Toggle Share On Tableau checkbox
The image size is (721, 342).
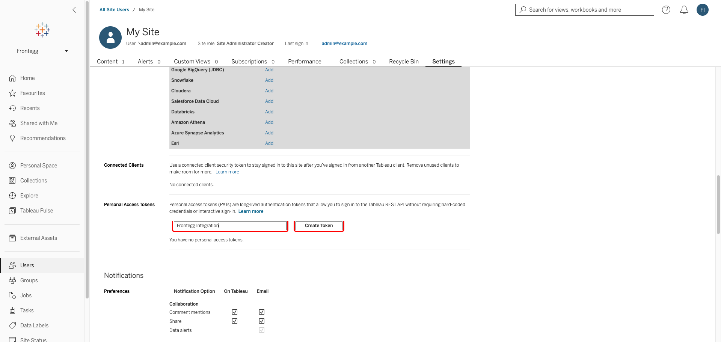(x=235, y=321)
